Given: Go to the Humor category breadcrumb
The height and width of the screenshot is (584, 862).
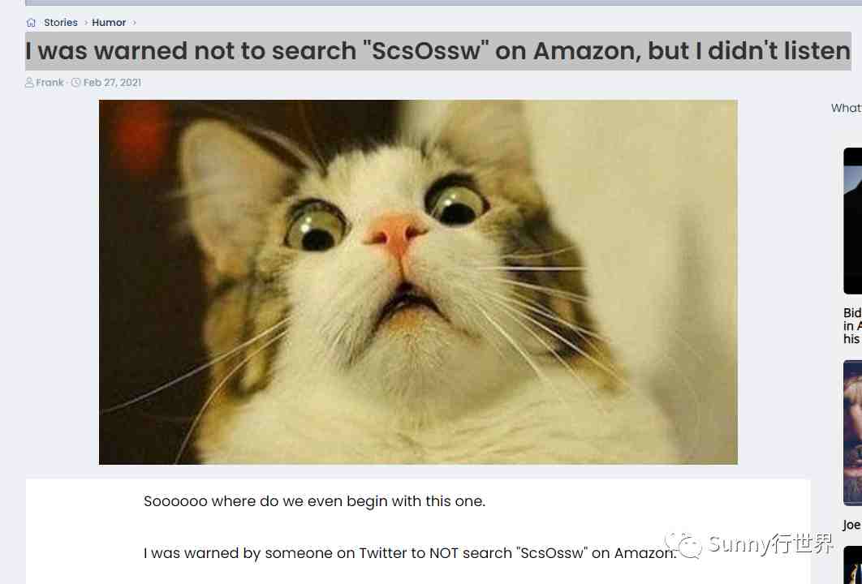Looking at the screenshot, I should pyautogui.click(x=109, y=23).
